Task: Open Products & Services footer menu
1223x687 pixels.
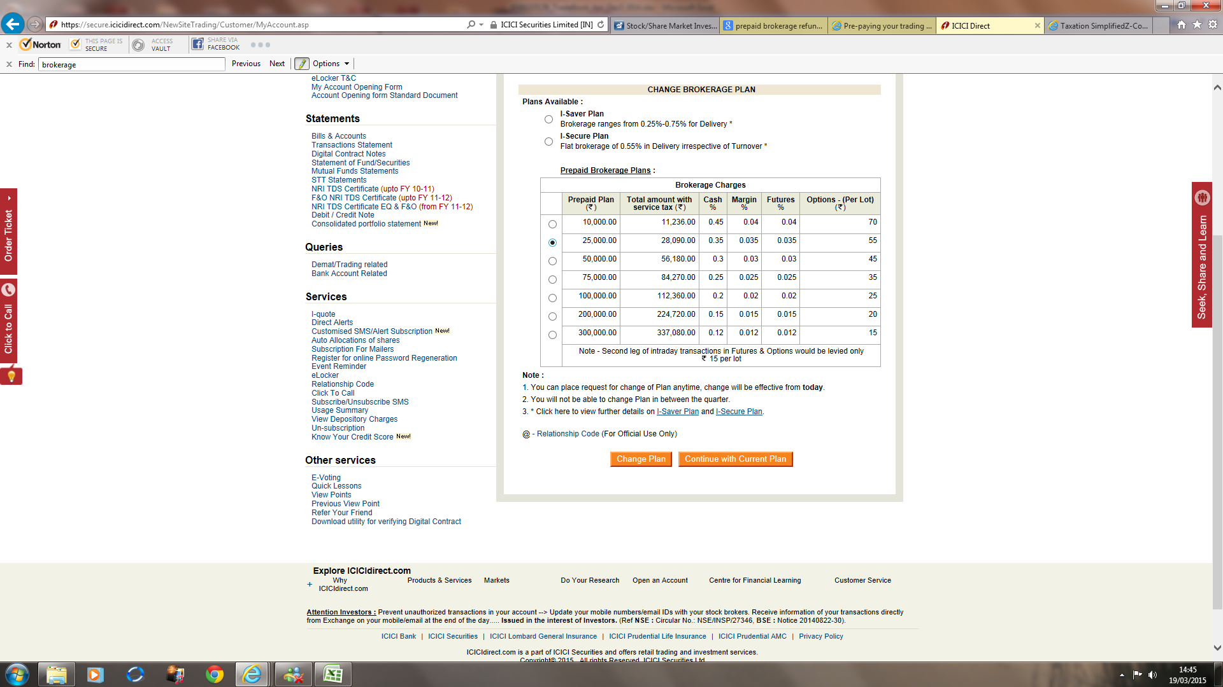Action: [440, 580]
